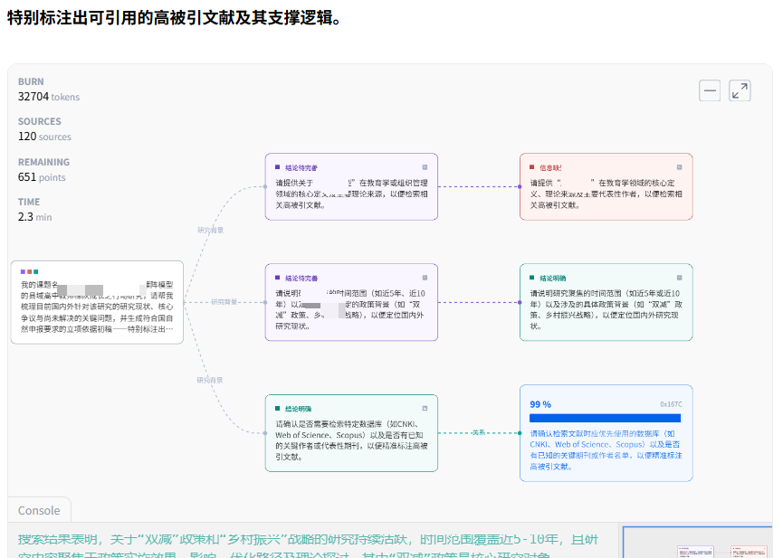Click the collapse minus icon near top right
The width and height of the screenshot is (783, 558).
pos(711,90)
